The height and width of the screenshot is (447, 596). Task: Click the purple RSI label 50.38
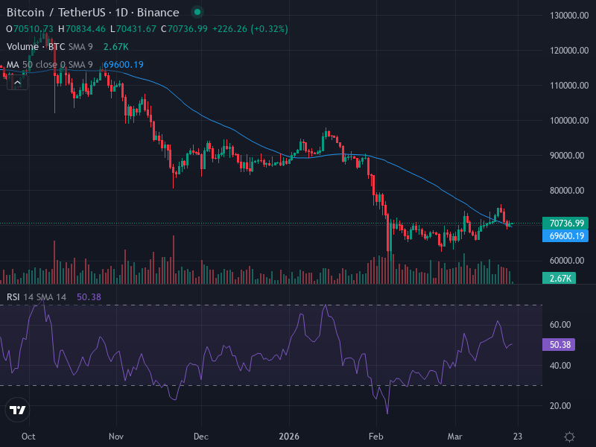(x=559, y=345)
